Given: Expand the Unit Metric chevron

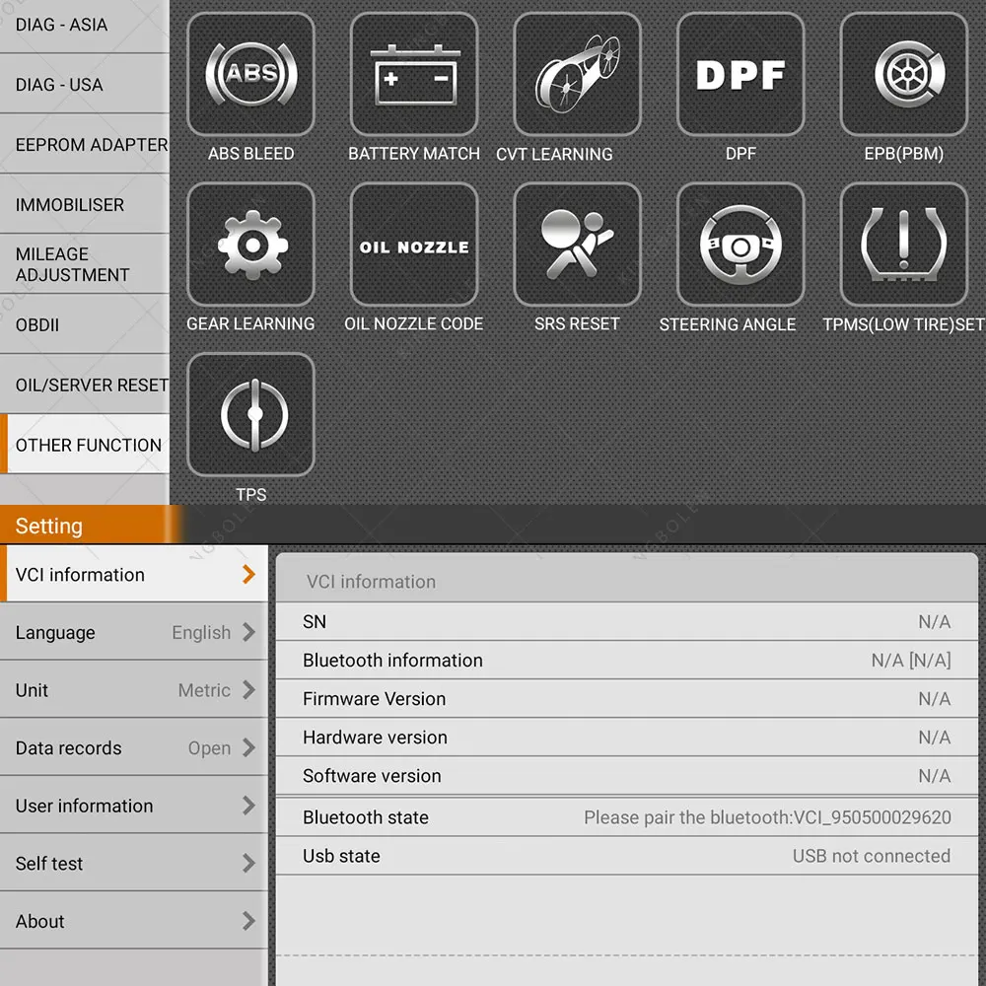Looking at the screenshot, I should 249,690.
